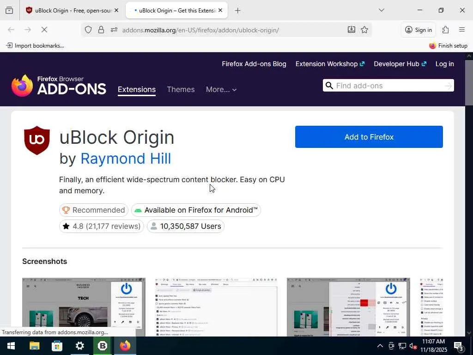Open tracking protection shield icon

click(88, 30)
